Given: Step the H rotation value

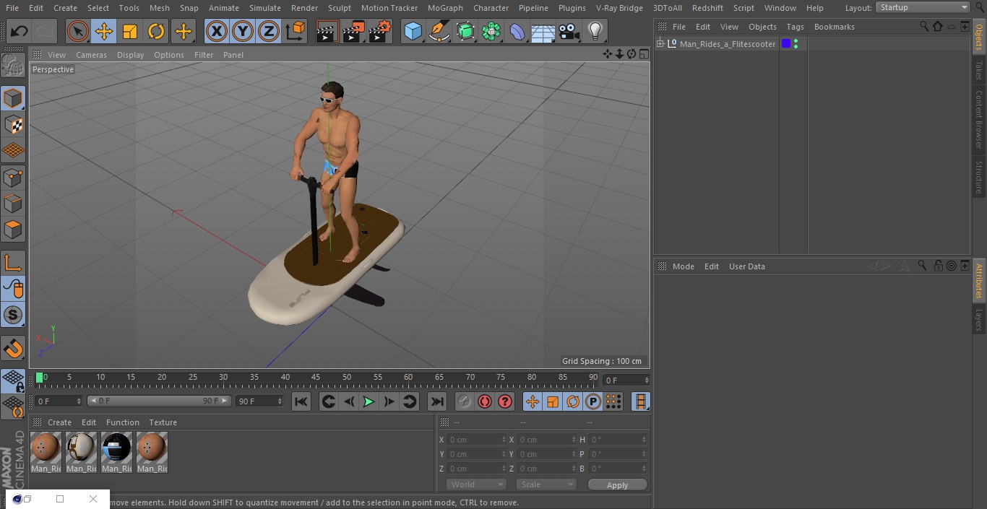Looking at the screenshot, I should click(645, 440).
